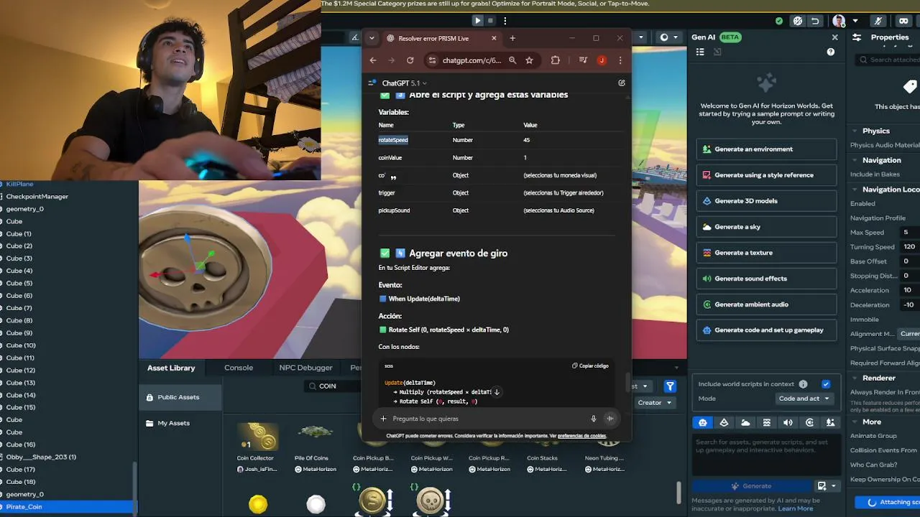Select CheckpointManager in the hierarchy
Viewport: 920px width, 517px height.
click(x=37, y=197)
